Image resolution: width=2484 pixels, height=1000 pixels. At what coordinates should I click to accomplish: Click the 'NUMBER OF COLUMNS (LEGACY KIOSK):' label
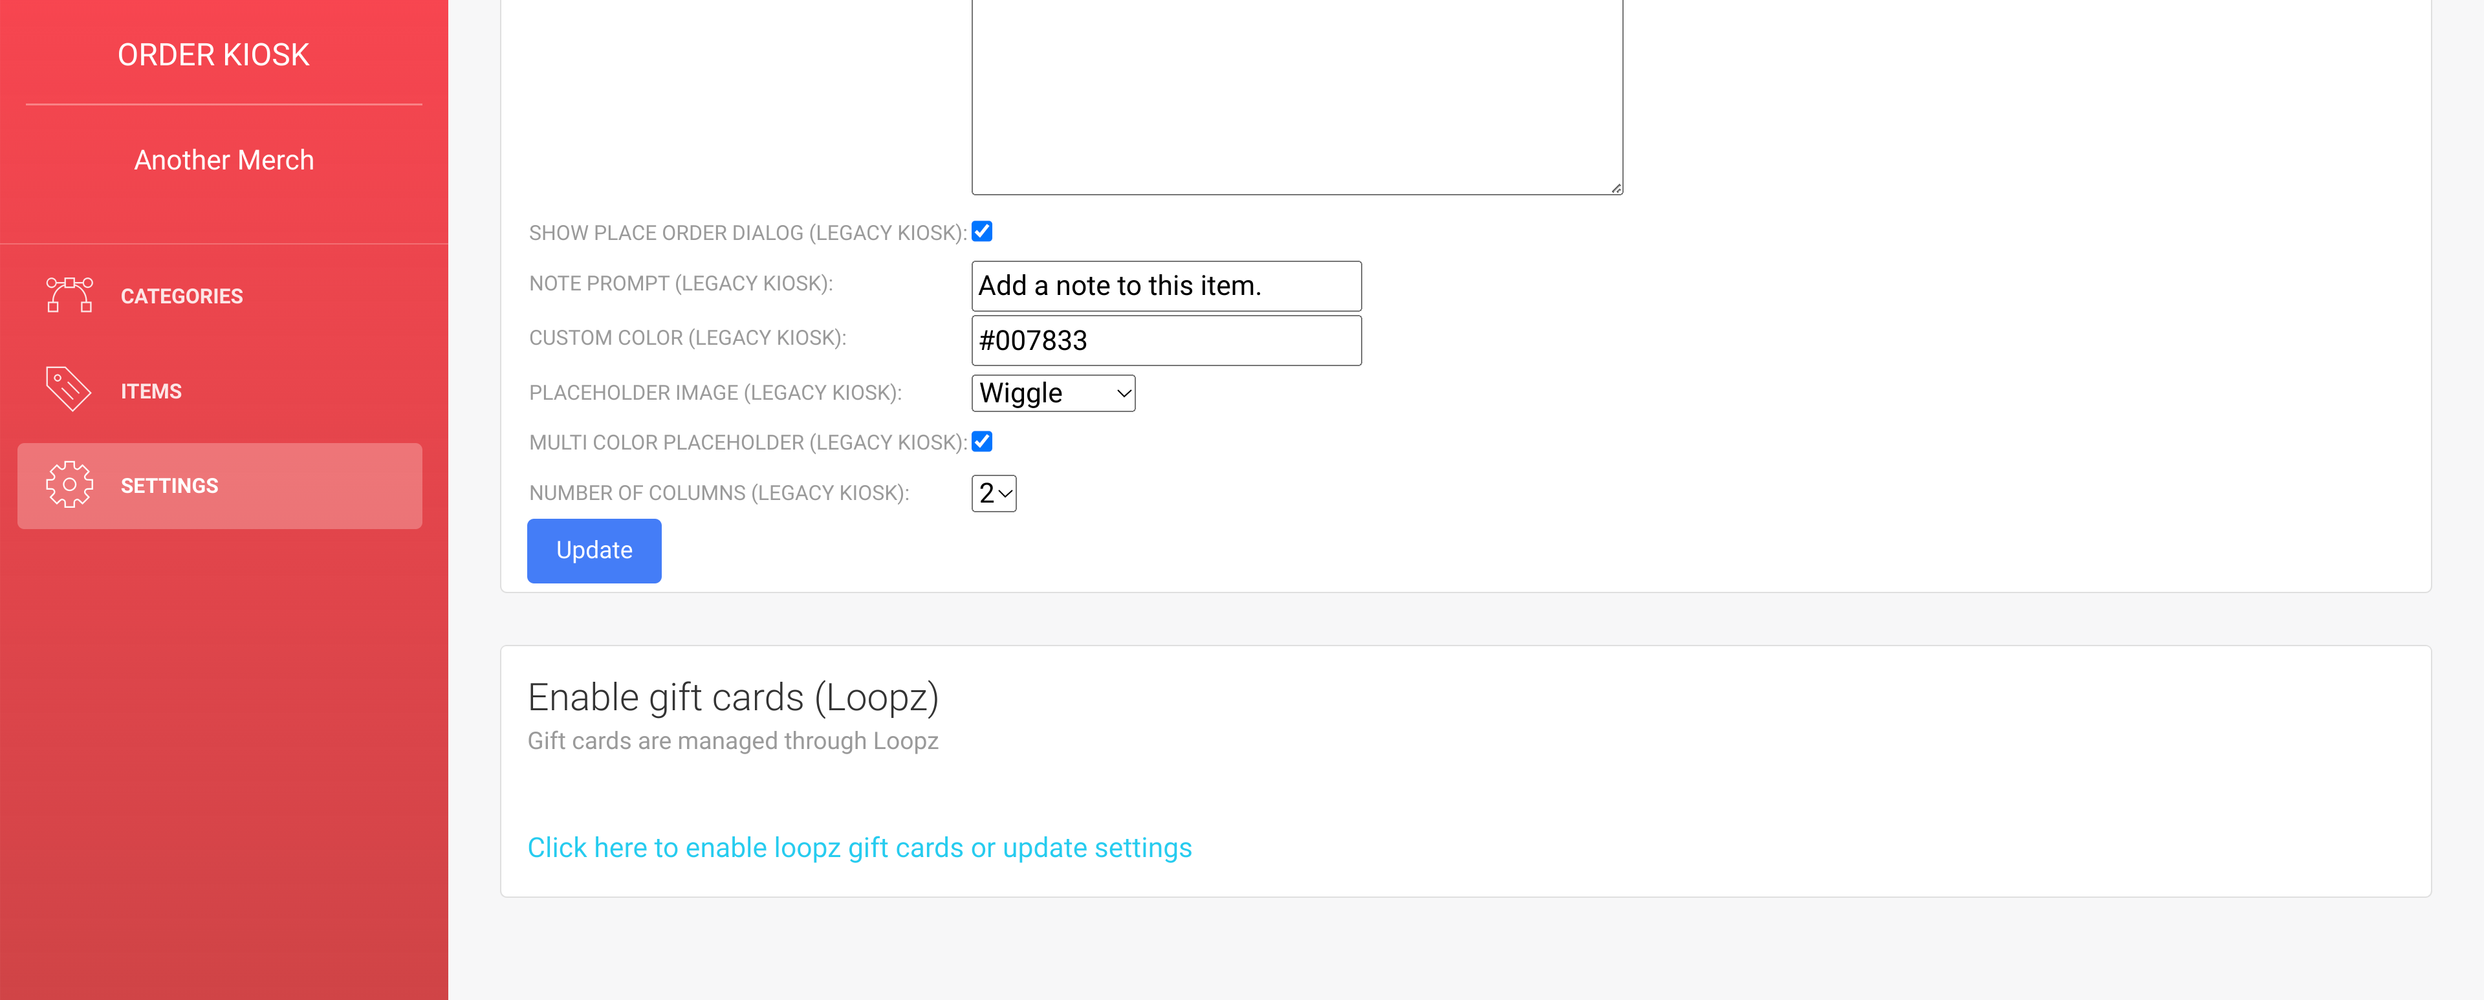(x=719, y=493)
